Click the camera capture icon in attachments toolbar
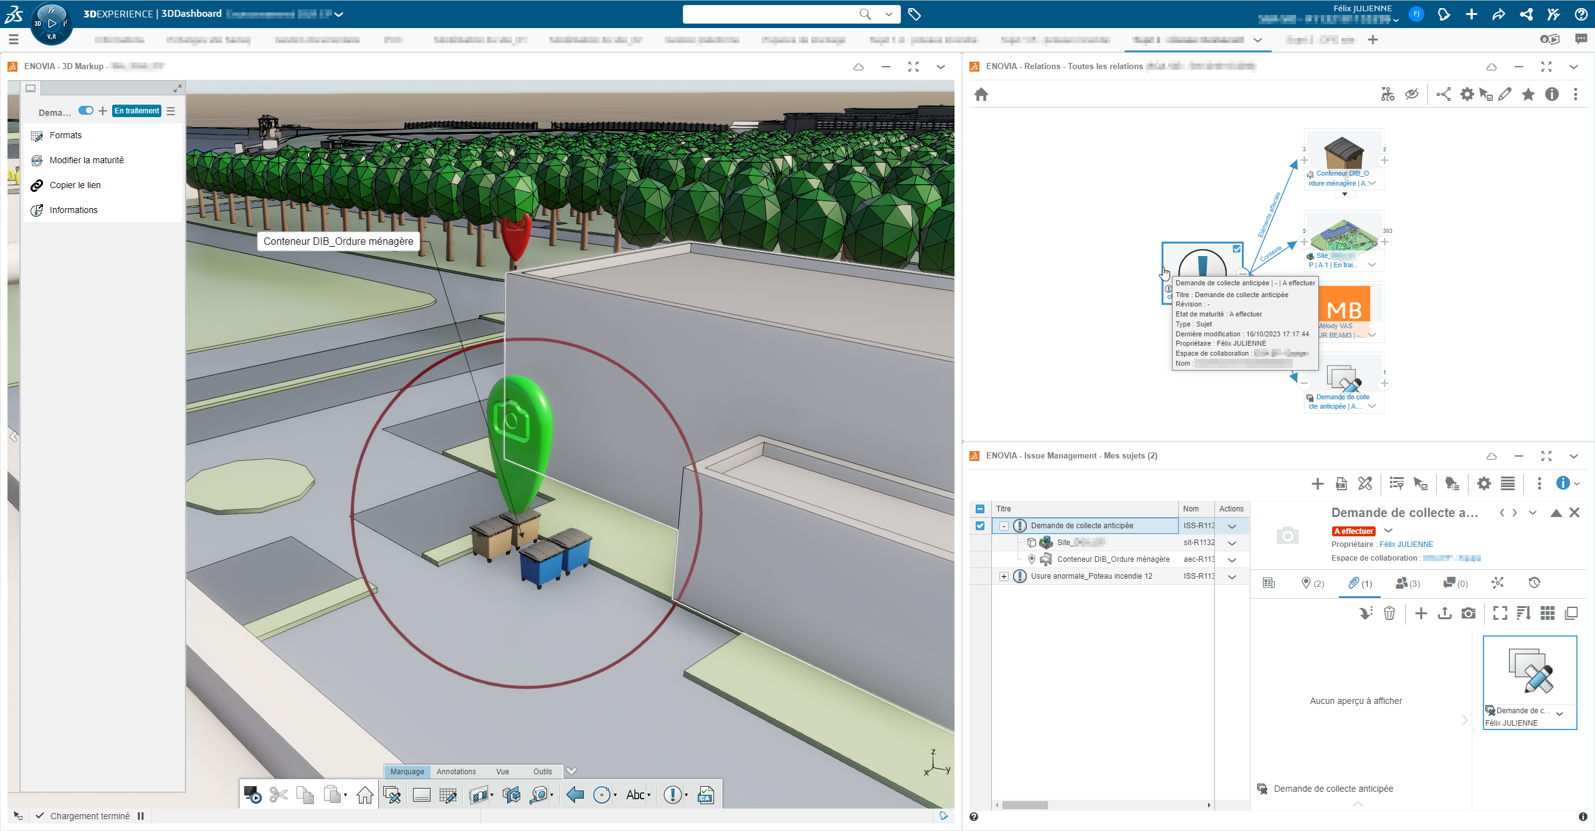Viewport: 1595px width, 831px height. (1469, 614)
